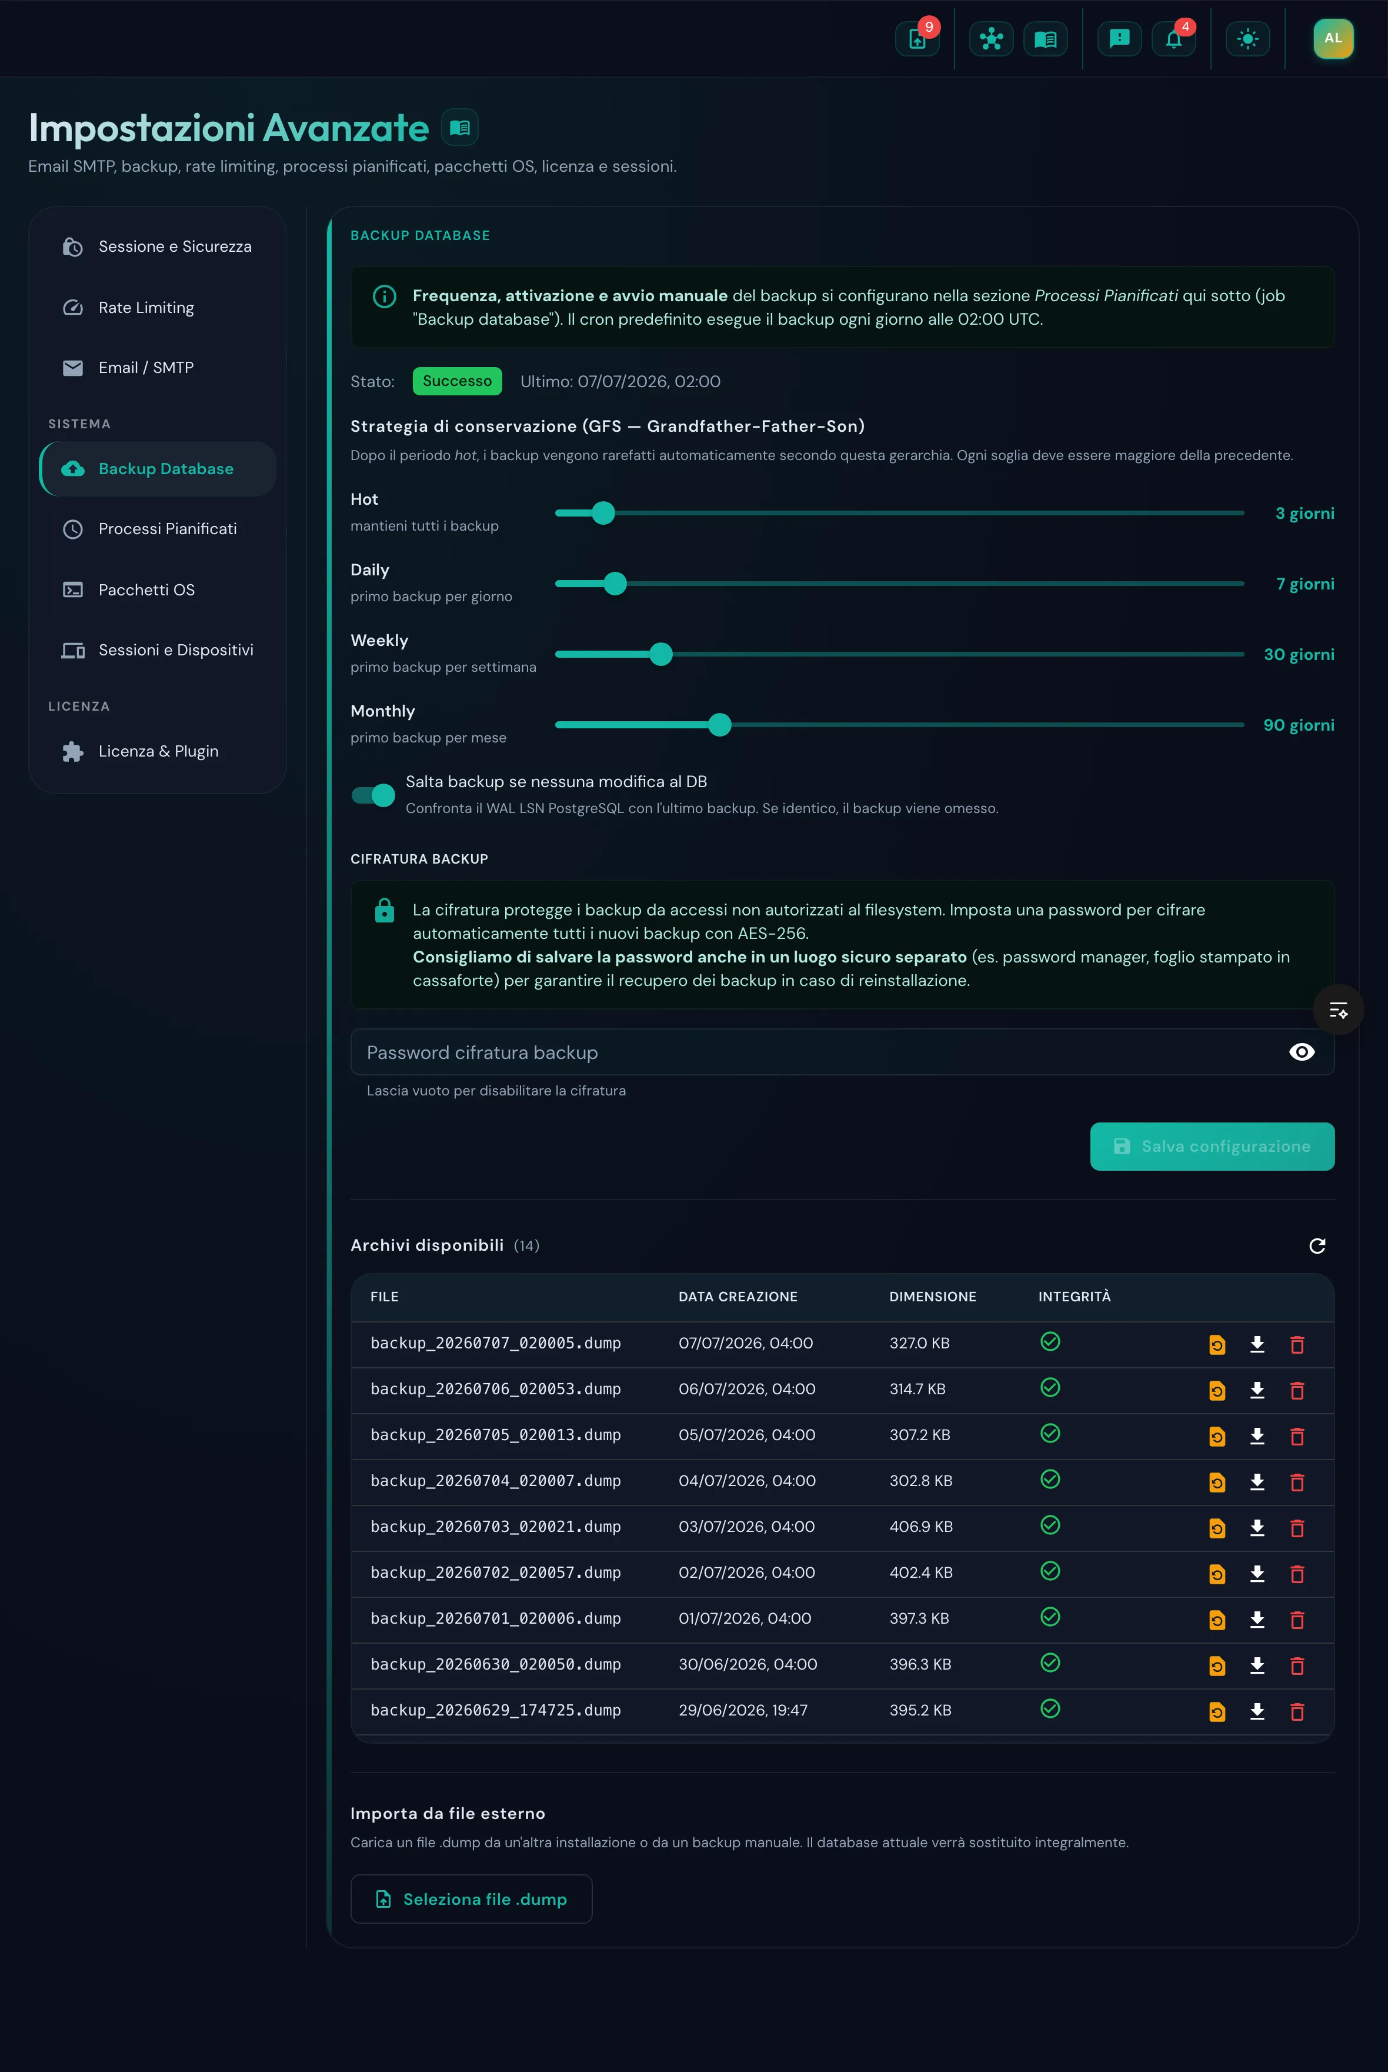
Task: Open Sessione e Sicurezza section
Action: click(x=158, y=247)
